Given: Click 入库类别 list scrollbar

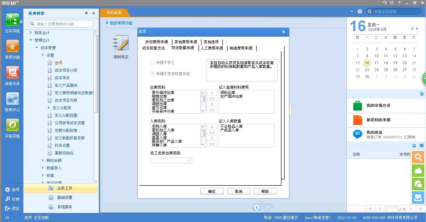Looking at the screenshot, I should pyautogui.click(x=203, y=135).
